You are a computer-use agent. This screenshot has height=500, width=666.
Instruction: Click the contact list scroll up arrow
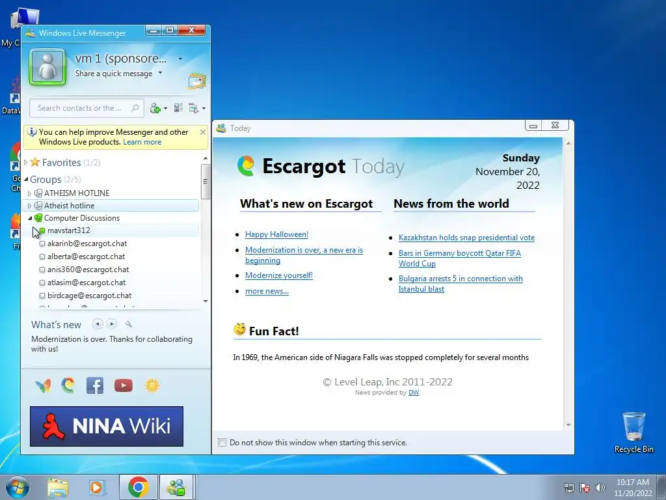[206, 159]
